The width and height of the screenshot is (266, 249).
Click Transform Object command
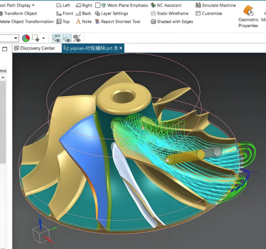18,13
